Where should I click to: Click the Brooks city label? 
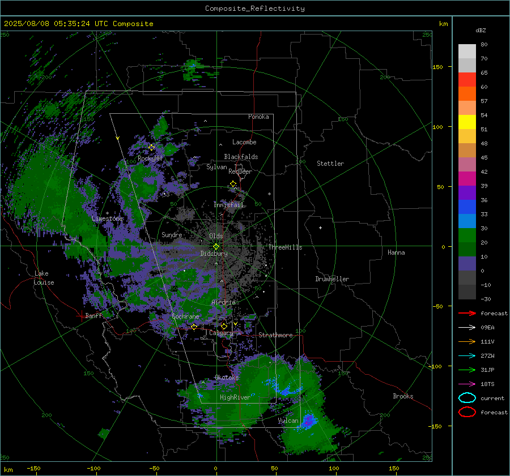tap(403, 396)
